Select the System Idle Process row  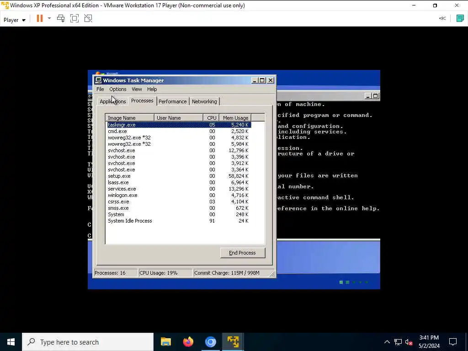click(179, 221)
